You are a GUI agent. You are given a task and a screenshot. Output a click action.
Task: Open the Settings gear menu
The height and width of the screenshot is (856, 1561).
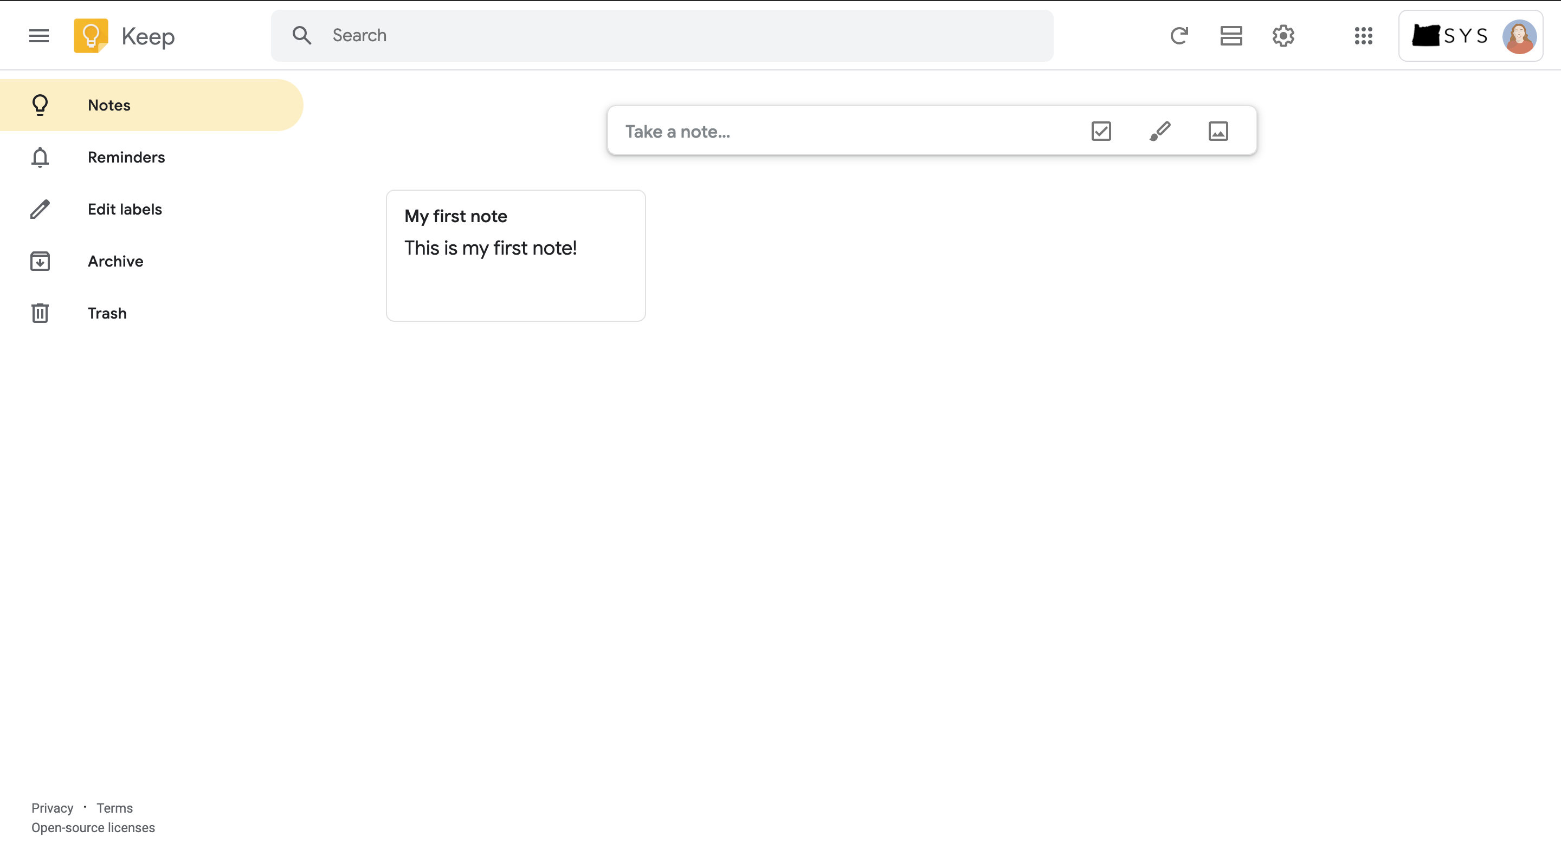1283,36
